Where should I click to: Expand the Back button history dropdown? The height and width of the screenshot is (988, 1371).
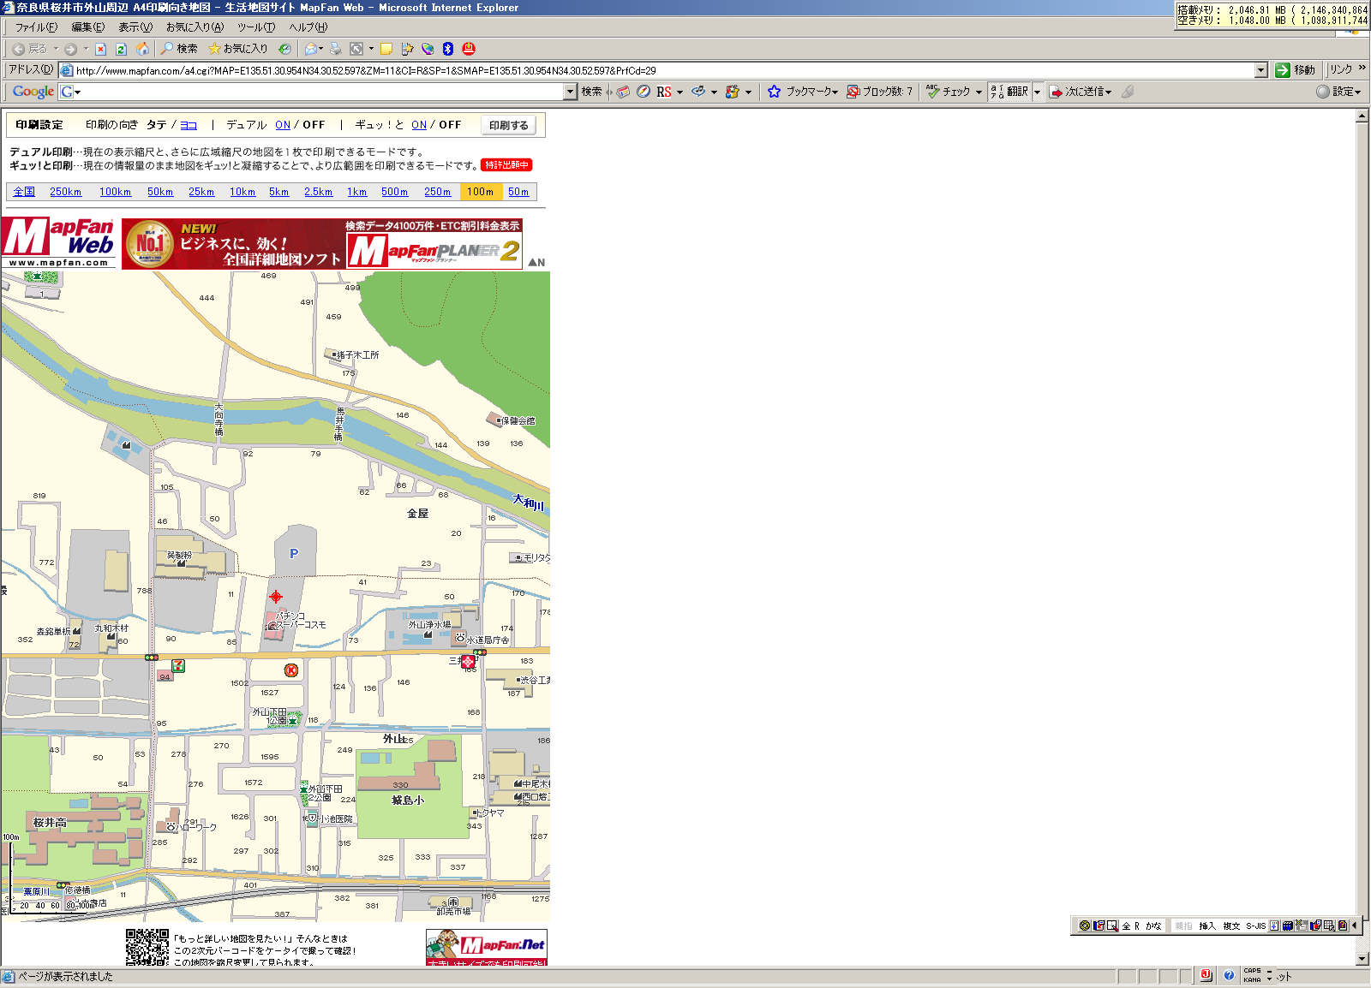tap(56, 49)
